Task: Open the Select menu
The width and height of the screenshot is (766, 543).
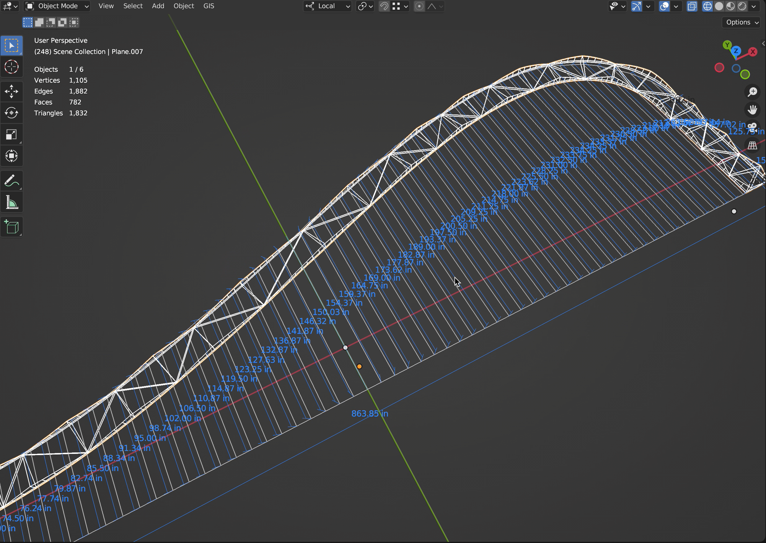Action: [x=133, y=6]
